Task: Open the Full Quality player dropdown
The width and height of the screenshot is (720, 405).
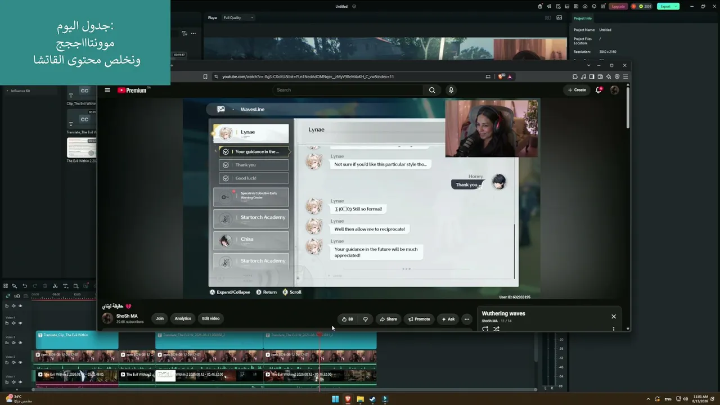Action: point(238,17)
